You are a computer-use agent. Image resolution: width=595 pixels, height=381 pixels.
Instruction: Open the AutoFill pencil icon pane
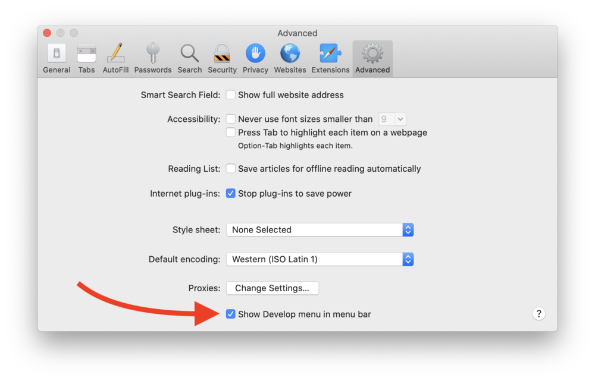pos(116,59)
